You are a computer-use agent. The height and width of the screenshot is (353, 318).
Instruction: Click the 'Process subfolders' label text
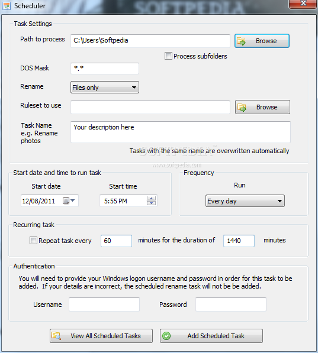[200, 56]
